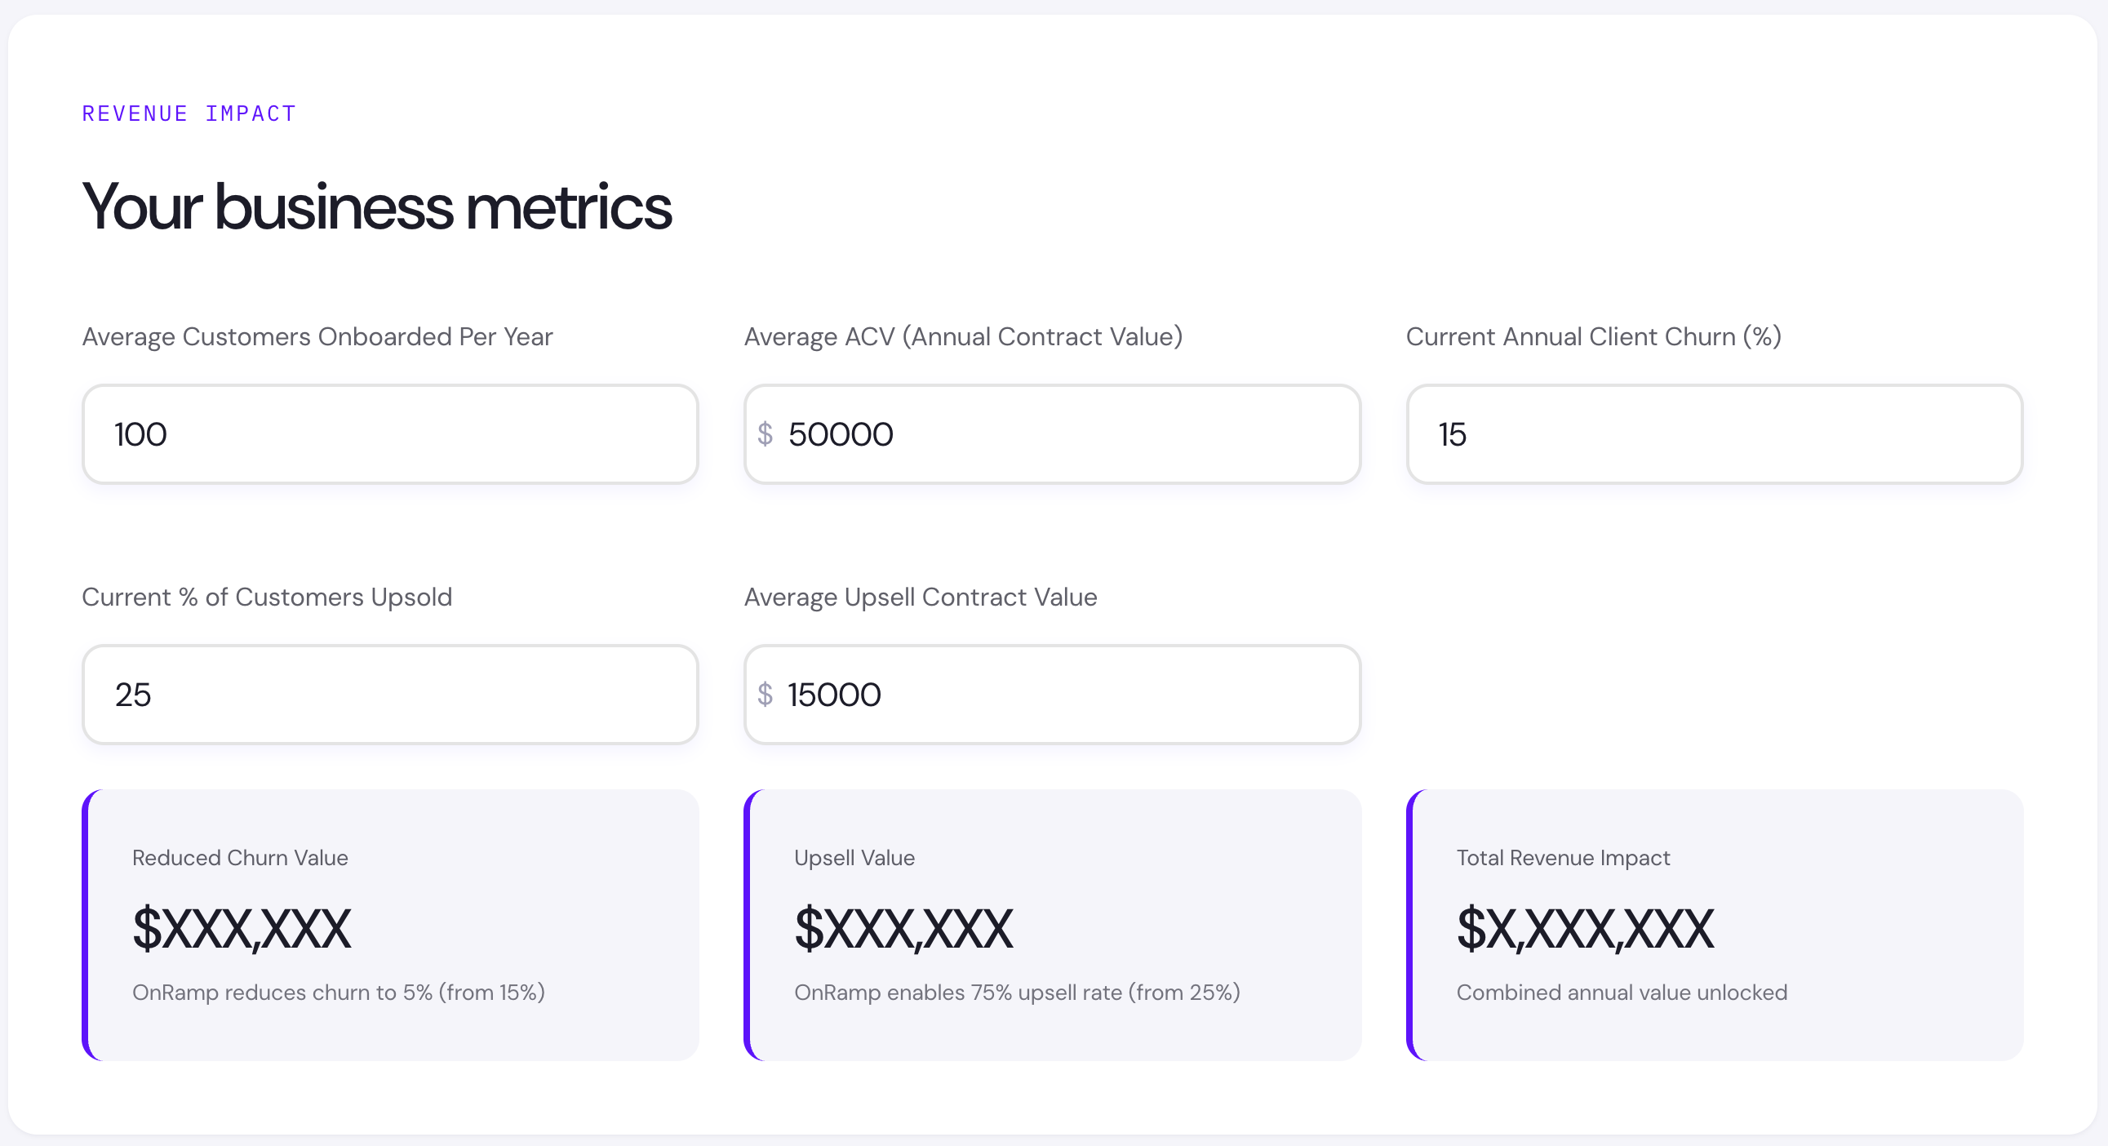
Task: Click the Average Upsell Contract Value field
Action: click(1052, 694)
